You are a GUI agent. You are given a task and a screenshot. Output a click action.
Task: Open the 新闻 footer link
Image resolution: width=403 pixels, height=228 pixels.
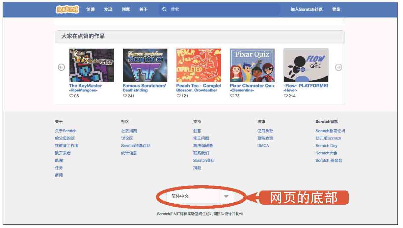(x=59, y=175)
